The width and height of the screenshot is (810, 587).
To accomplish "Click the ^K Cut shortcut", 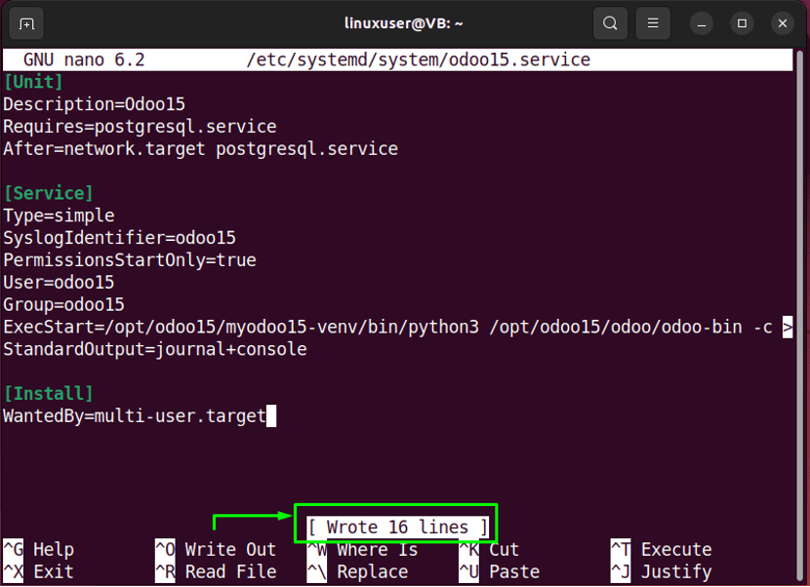I will pos(489,550).
